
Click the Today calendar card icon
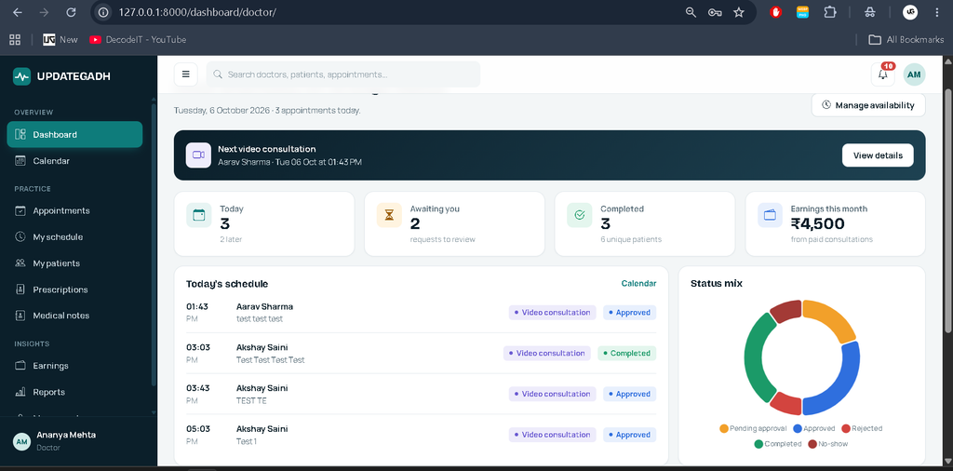(199, 215)
